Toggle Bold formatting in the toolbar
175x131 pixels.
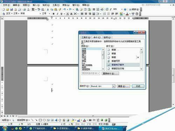pyautogui.click(x=54, y=14)
